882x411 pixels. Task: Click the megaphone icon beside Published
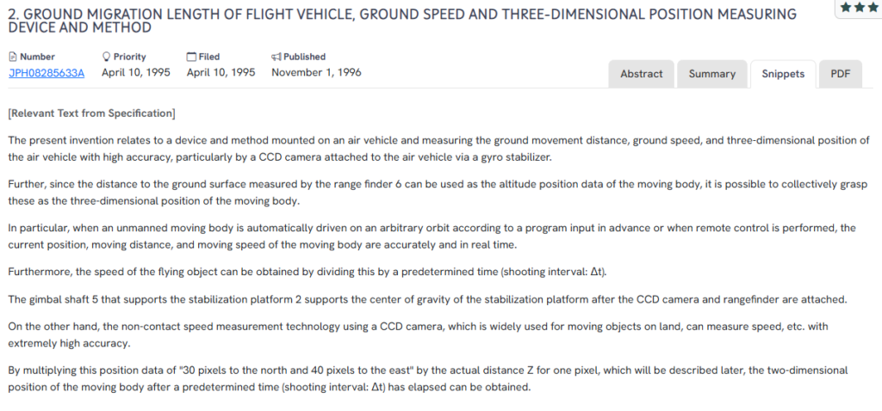276,57
